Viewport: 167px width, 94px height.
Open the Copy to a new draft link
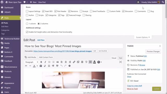click(x=134, y=86)
